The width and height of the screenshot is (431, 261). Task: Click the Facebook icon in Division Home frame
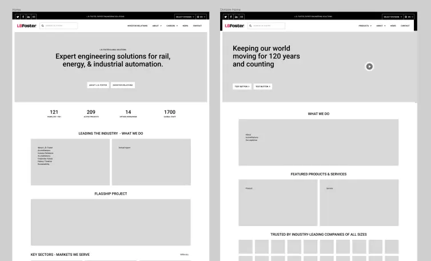point(231,17)
